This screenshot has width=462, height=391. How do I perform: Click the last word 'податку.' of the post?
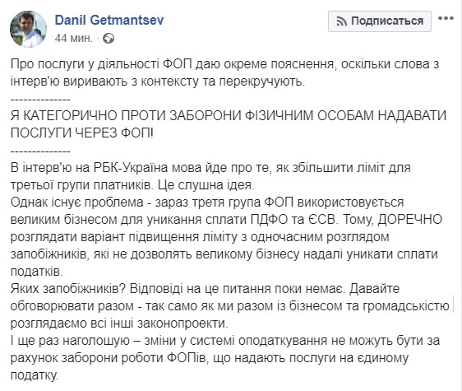coord(35,375)
